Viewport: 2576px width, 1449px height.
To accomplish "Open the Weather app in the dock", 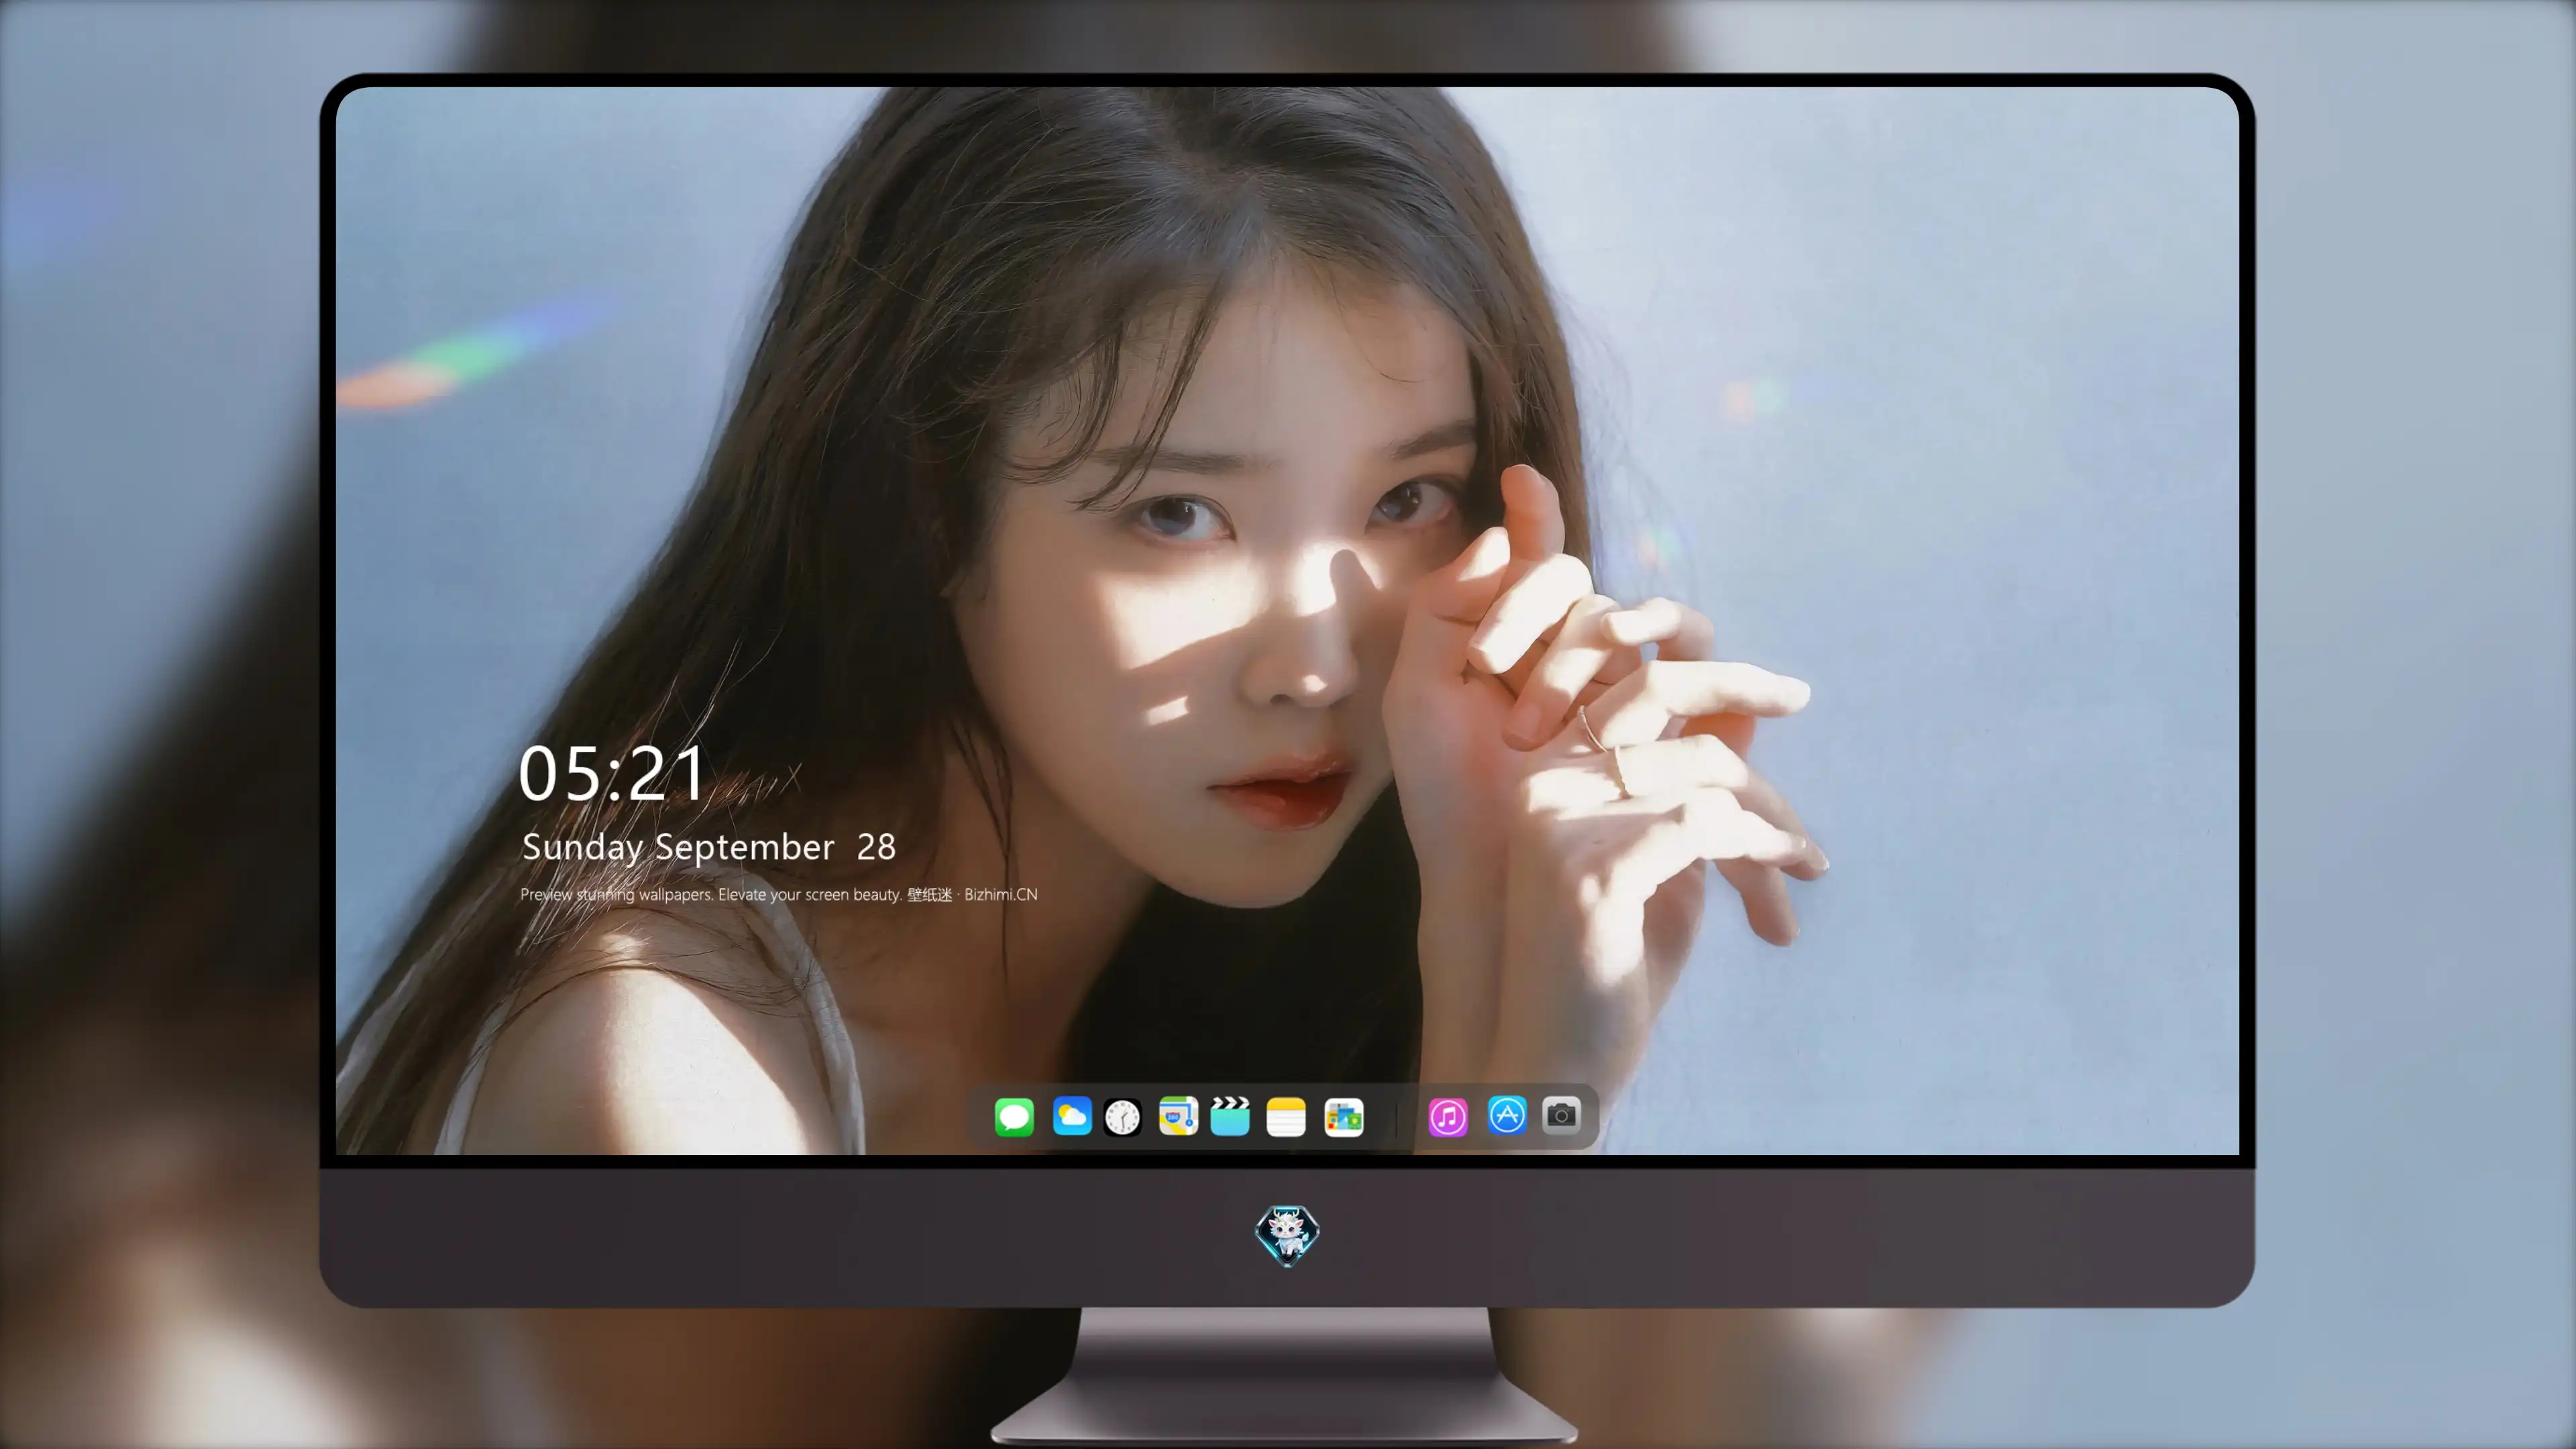I will (x=1072, y=1116).
